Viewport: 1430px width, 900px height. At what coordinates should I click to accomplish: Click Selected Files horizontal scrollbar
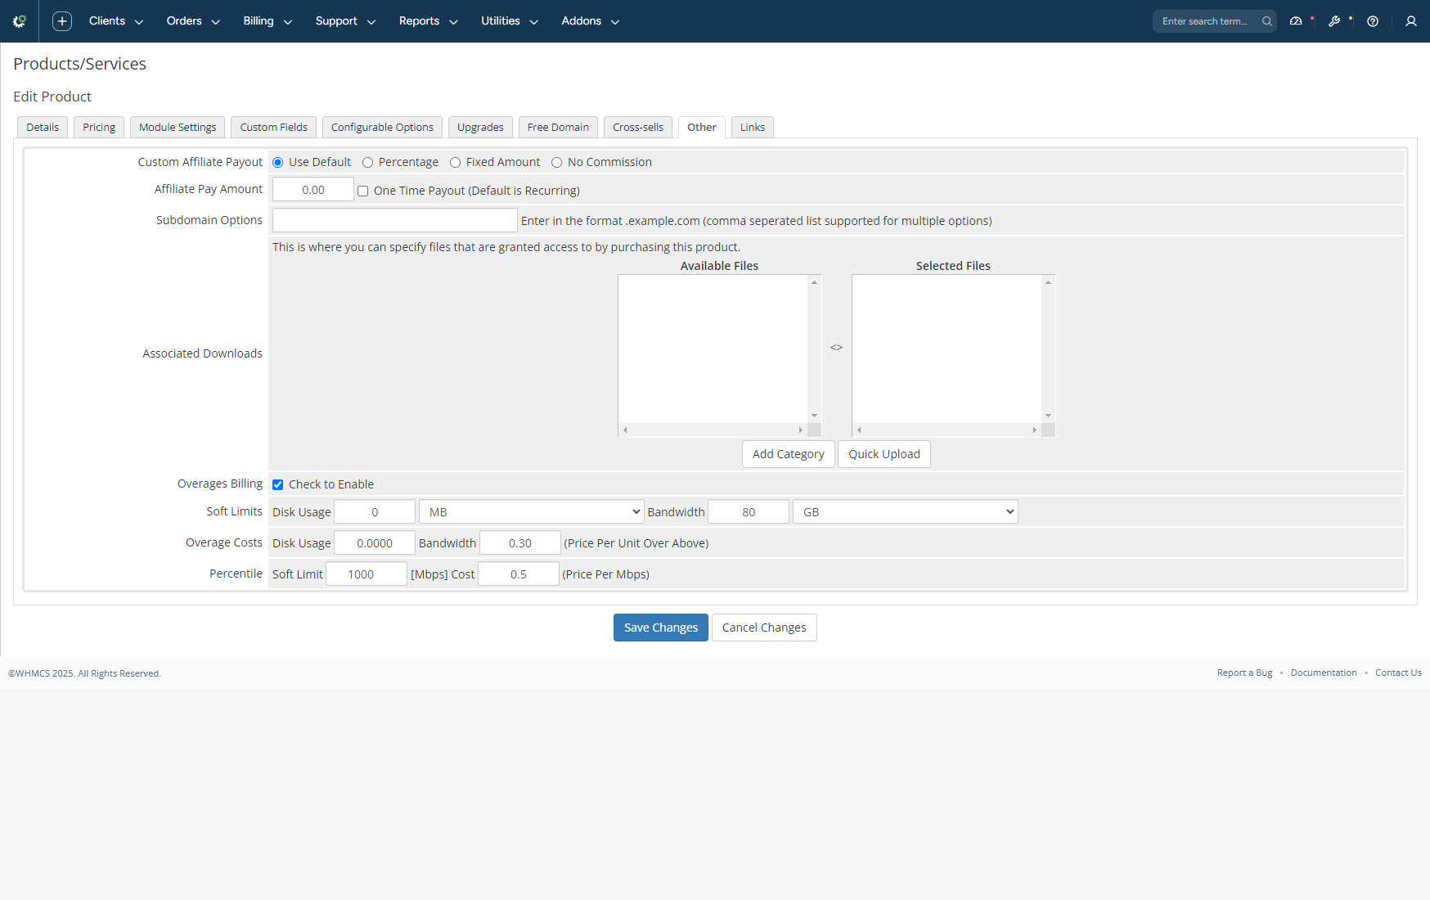click(x=947, y=430)
